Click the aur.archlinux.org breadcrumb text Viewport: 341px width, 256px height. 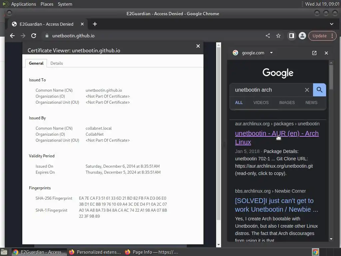point(277,124)
